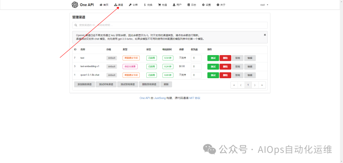The width and height of the screenshot is (343, 163).
Task: Sort by the 余额 column header
Action: point(181,49)
